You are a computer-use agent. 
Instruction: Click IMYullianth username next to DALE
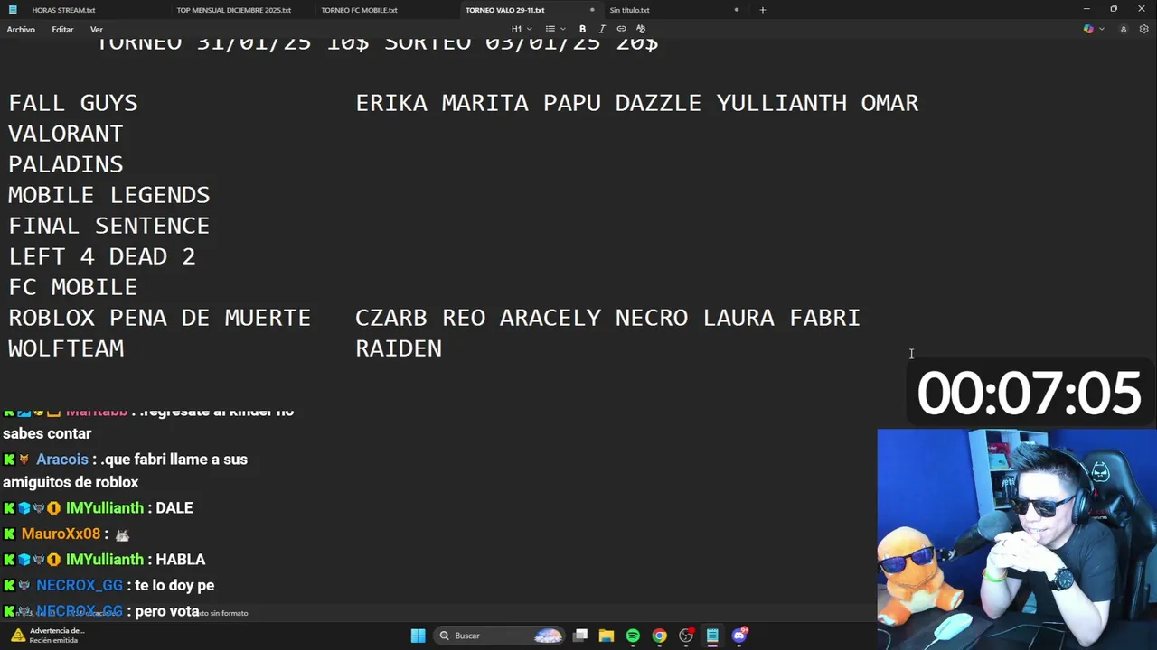[x=105, y=508]
